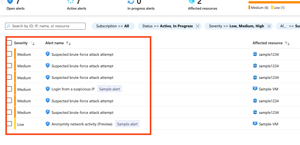Open the Anonymity network activity (Preview) alert
Viewport: 300px width, 145px height.
click(x=82, y=124)
